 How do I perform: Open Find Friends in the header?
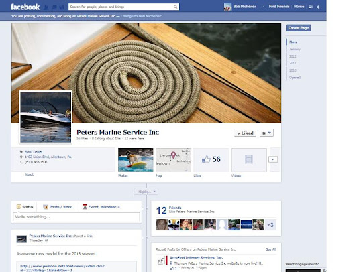pyautogui.click(x=279, y=7)
